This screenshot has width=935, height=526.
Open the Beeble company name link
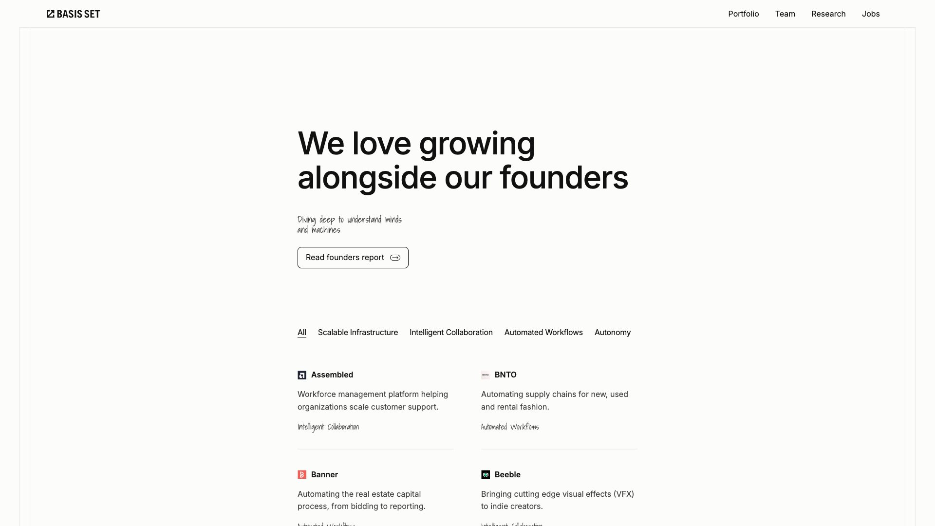507,474
